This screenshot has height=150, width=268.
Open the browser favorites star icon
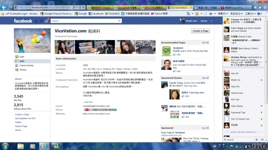[x=260, y=7]
